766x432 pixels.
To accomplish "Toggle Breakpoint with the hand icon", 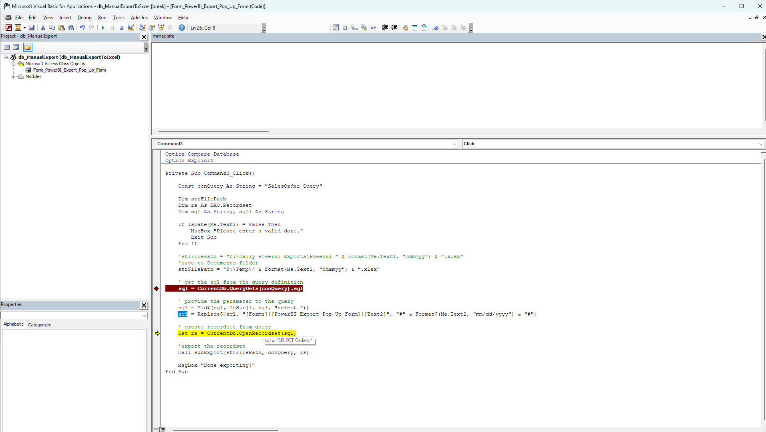I will tap(406, 28).
